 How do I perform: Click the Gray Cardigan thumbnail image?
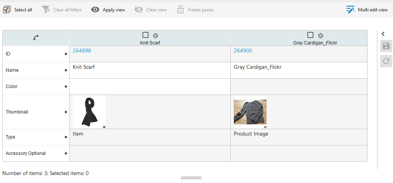250,112
